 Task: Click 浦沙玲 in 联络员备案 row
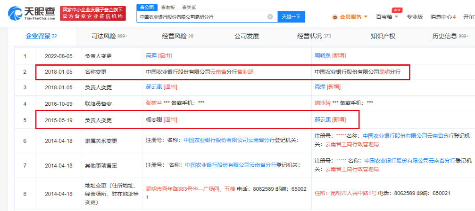click(323, 103)
